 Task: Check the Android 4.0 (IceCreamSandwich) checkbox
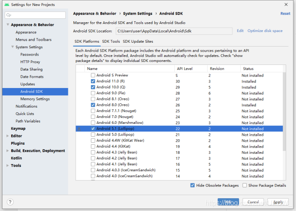[x=93, y=176]
